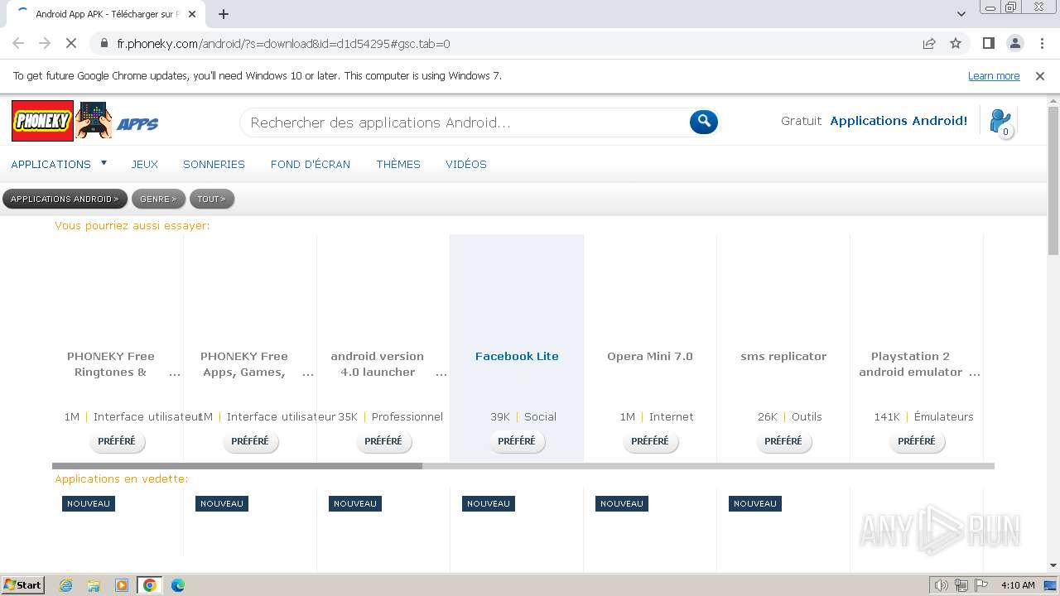Open Microsoft Edge from taskbar
1060x596 pixels.
pyautogui.click(x=178, y=585)
